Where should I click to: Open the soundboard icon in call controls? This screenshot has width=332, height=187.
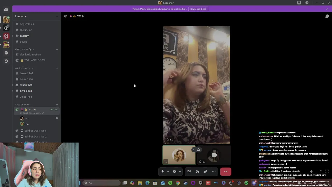pos(205,172)
